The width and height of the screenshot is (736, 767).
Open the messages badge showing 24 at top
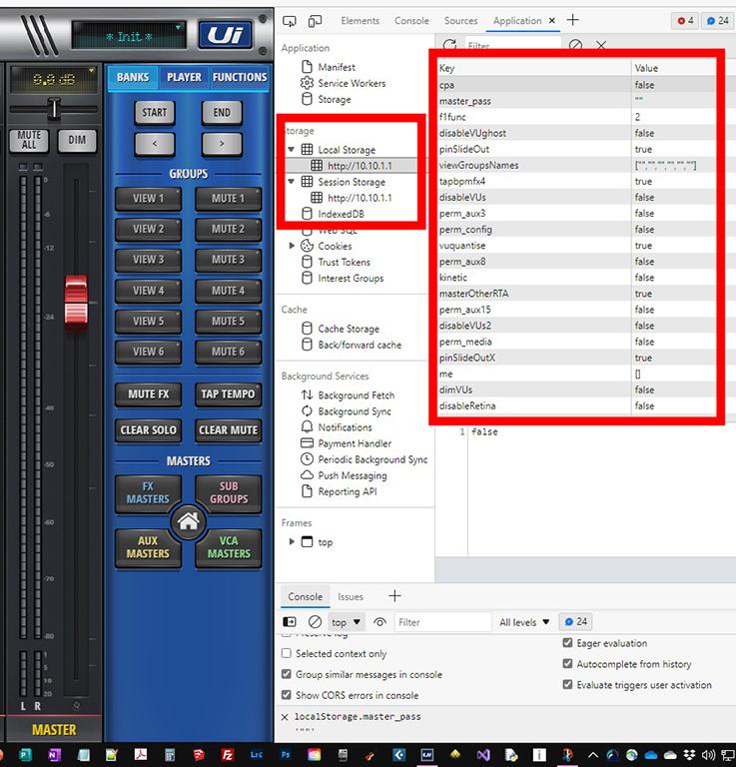click(x=717, y=21)
